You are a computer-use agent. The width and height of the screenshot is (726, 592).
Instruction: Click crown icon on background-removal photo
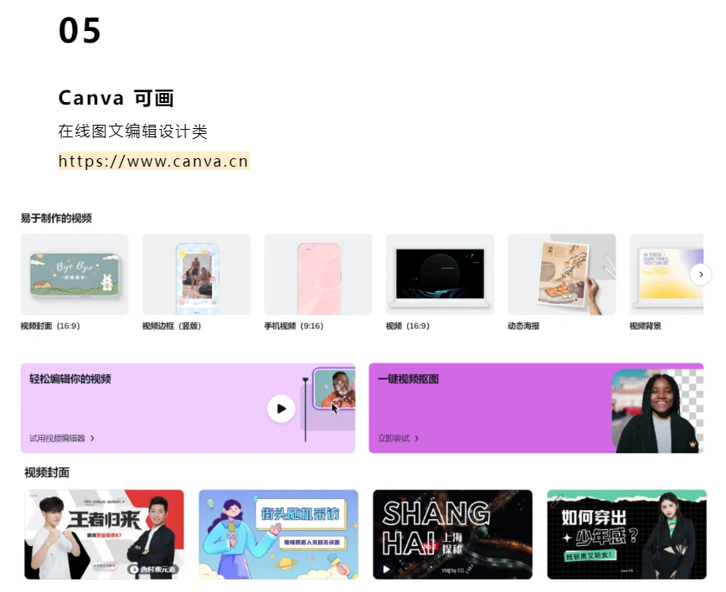click(x=693, y=445)
